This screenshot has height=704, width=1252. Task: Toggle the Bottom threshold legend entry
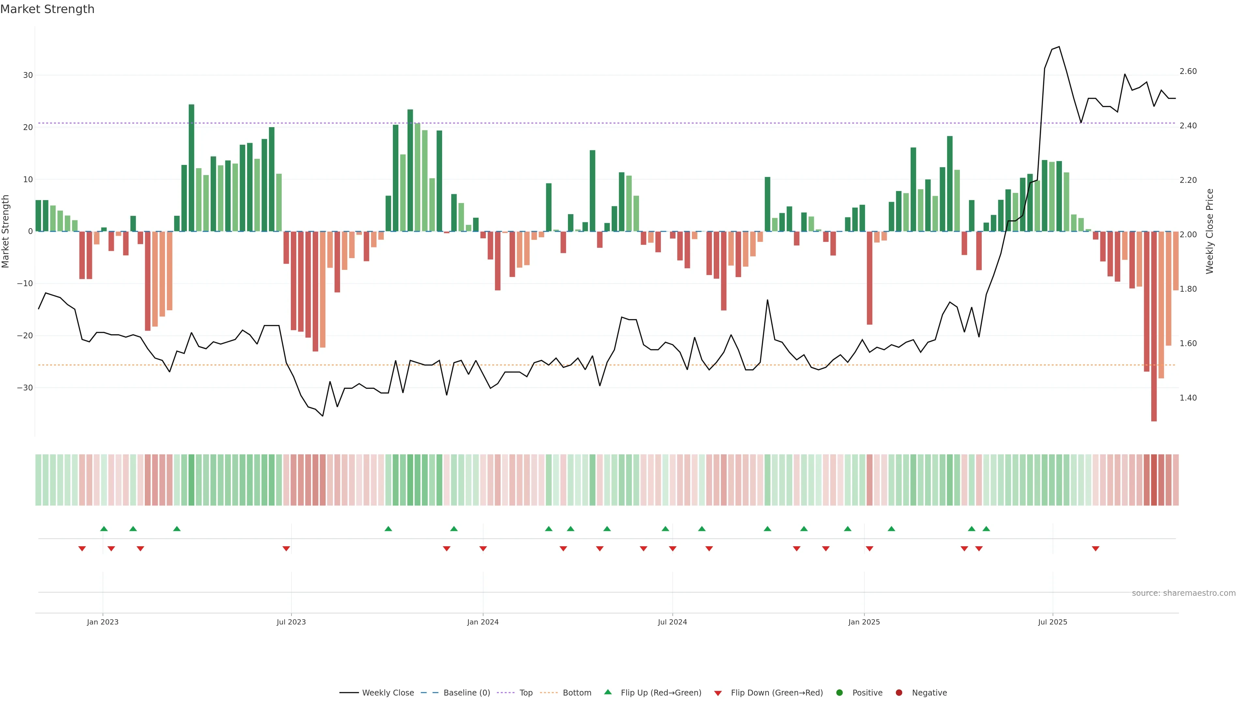tap(576, 693)
